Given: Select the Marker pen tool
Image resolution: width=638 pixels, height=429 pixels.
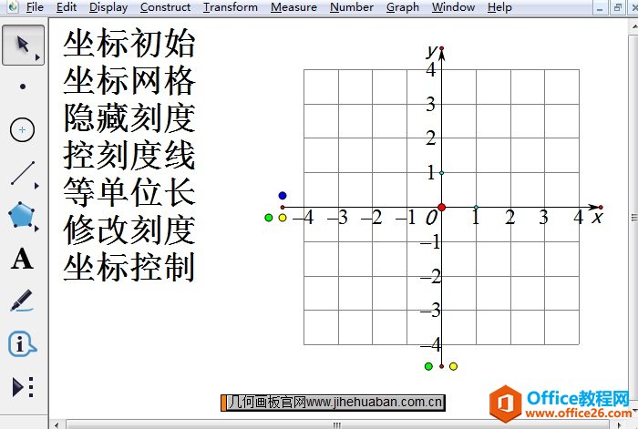Looking at the screenshot, I should click(x=22, y=301).
